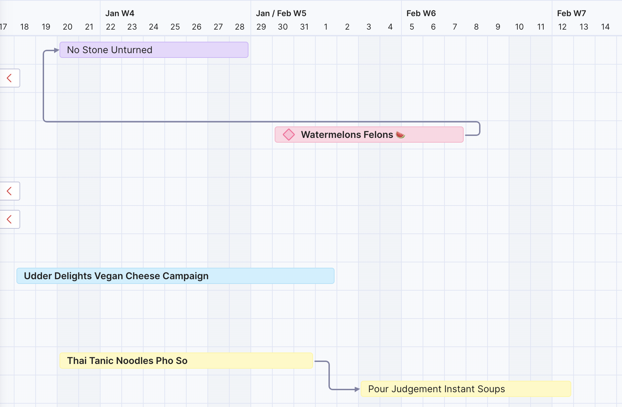Click day 20 in the date header

coord(68,27)
